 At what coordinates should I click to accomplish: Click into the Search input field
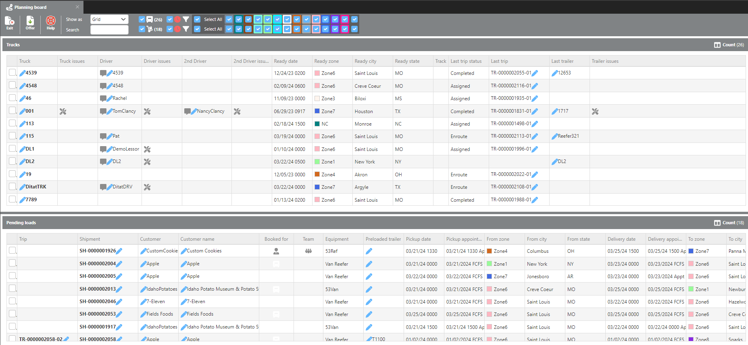click(109, 30)
